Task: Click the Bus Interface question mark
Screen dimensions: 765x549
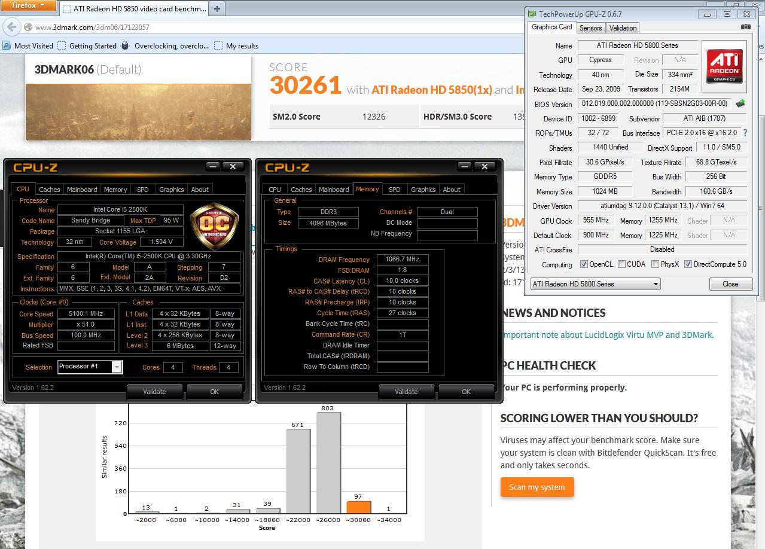Action: click(x=745, y=133)
